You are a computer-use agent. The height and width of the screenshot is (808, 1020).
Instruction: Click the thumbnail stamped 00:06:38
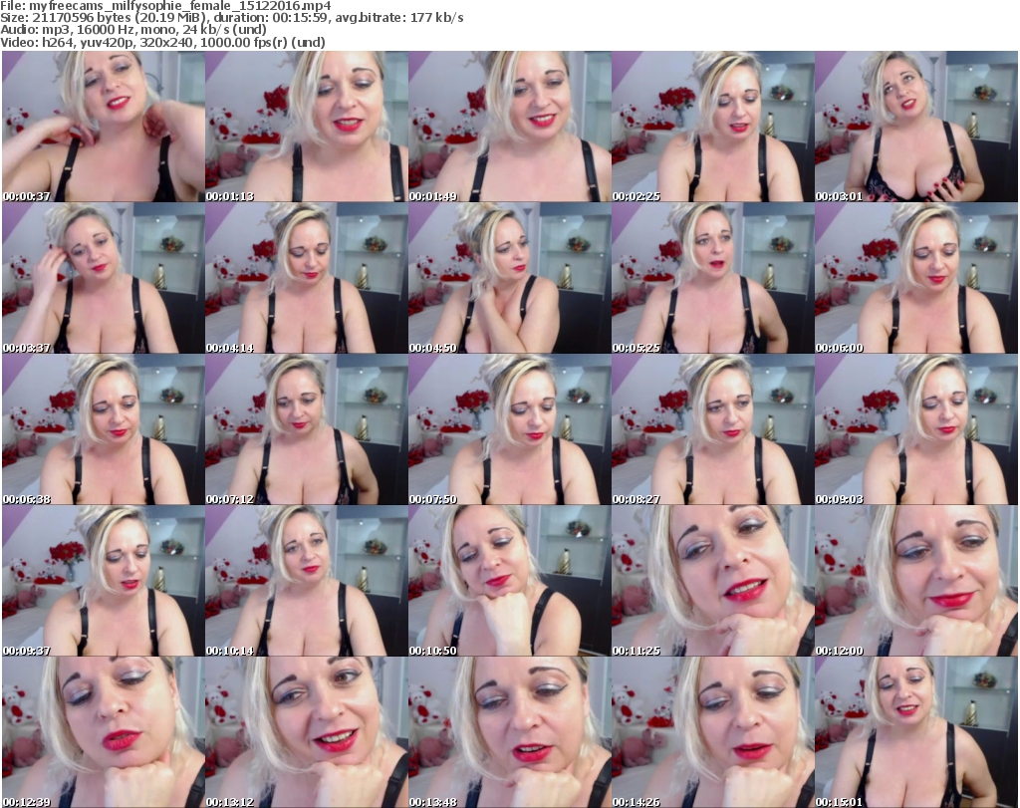[x=104, y=429]
